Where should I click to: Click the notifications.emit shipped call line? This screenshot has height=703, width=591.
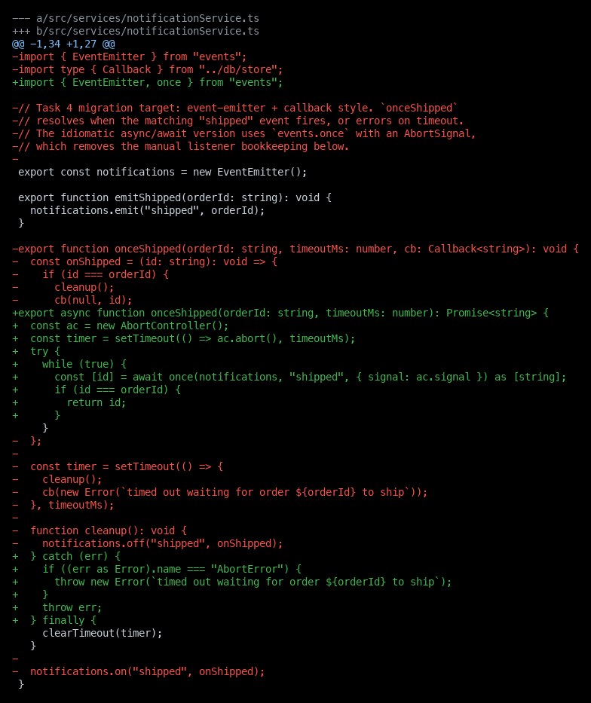pos(148,211)
